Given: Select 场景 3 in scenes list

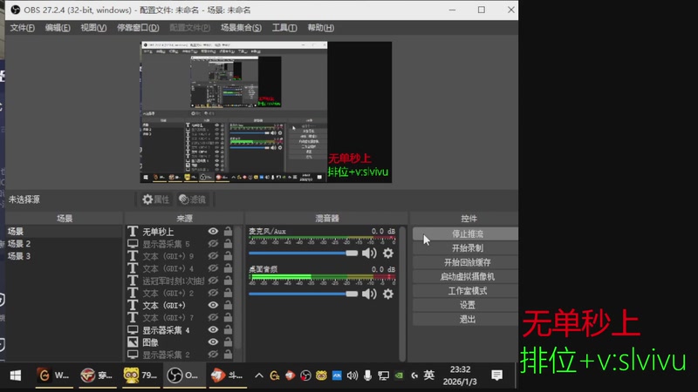Looking at the screenshot, I should (x=63, y=256).
